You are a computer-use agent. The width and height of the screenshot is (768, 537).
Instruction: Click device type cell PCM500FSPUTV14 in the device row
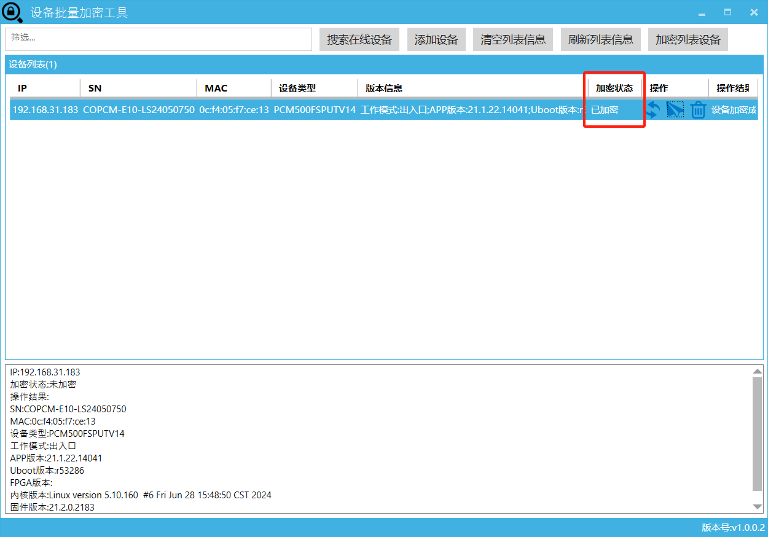[315, 110]
